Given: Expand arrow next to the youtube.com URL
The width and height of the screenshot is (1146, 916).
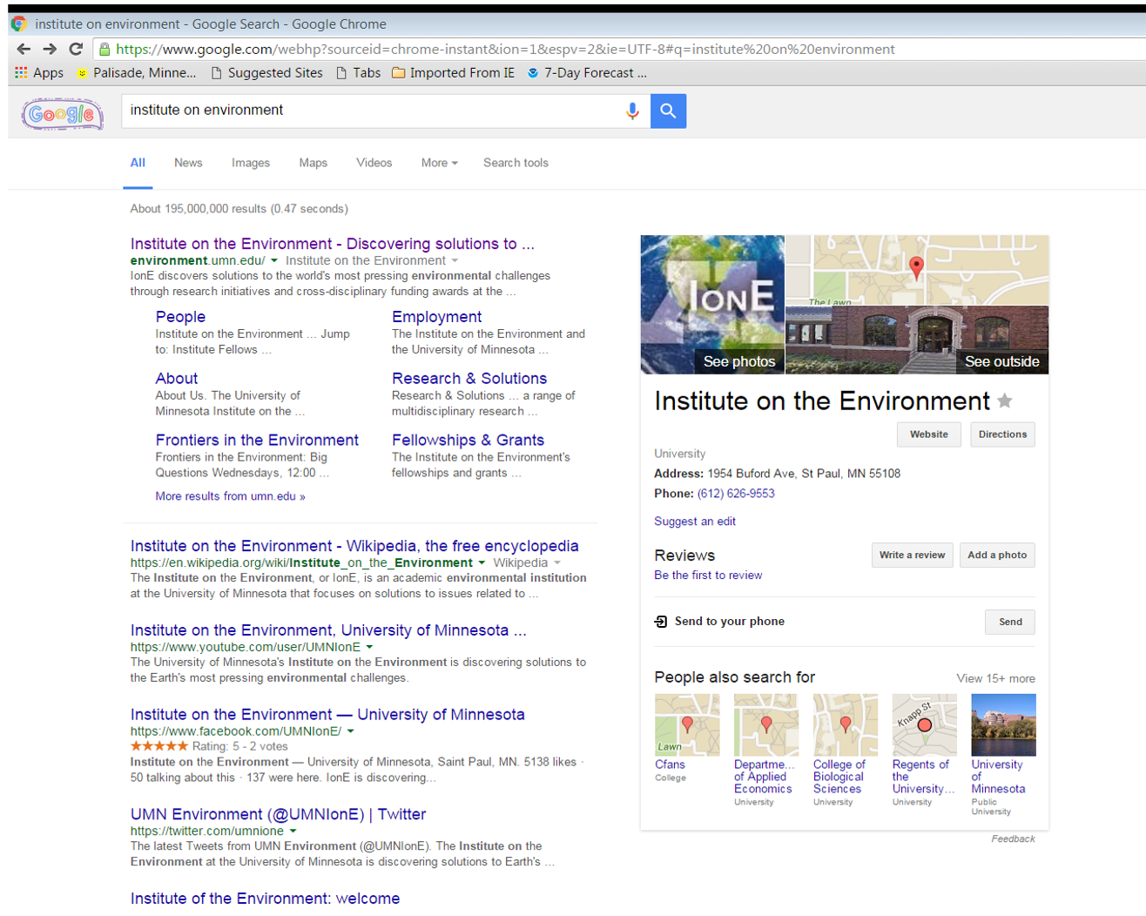Looking at the screenshot, I should click(x=369, y=647).
